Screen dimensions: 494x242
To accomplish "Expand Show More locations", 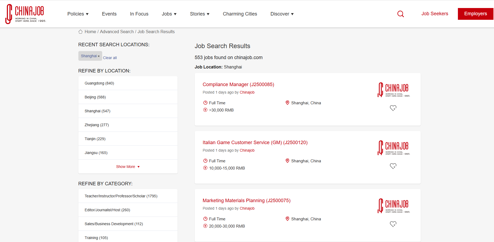I will 128,167.
